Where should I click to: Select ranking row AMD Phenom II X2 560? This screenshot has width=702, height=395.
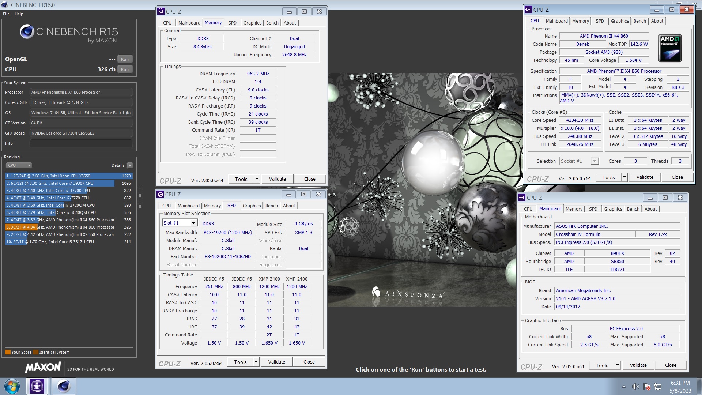point(69,234)
